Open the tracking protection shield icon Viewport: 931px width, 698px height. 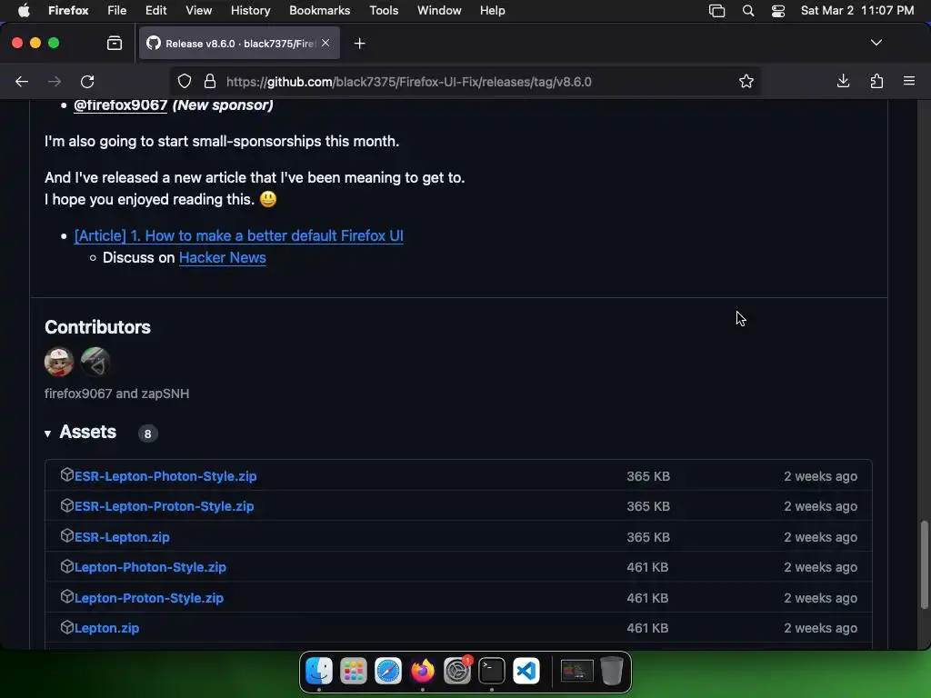tap(185, 81)
